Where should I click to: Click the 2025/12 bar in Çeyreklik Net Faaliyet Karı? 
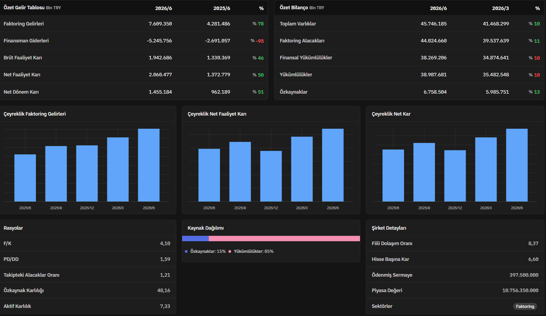tap(271, 176)
